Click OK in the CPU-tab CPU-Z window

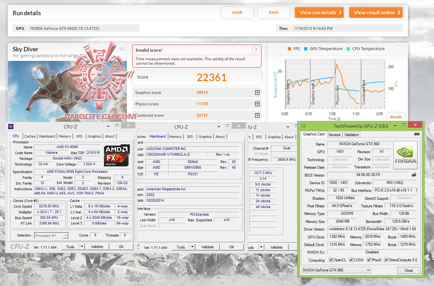pyautogui.click(x=121, y=247)
